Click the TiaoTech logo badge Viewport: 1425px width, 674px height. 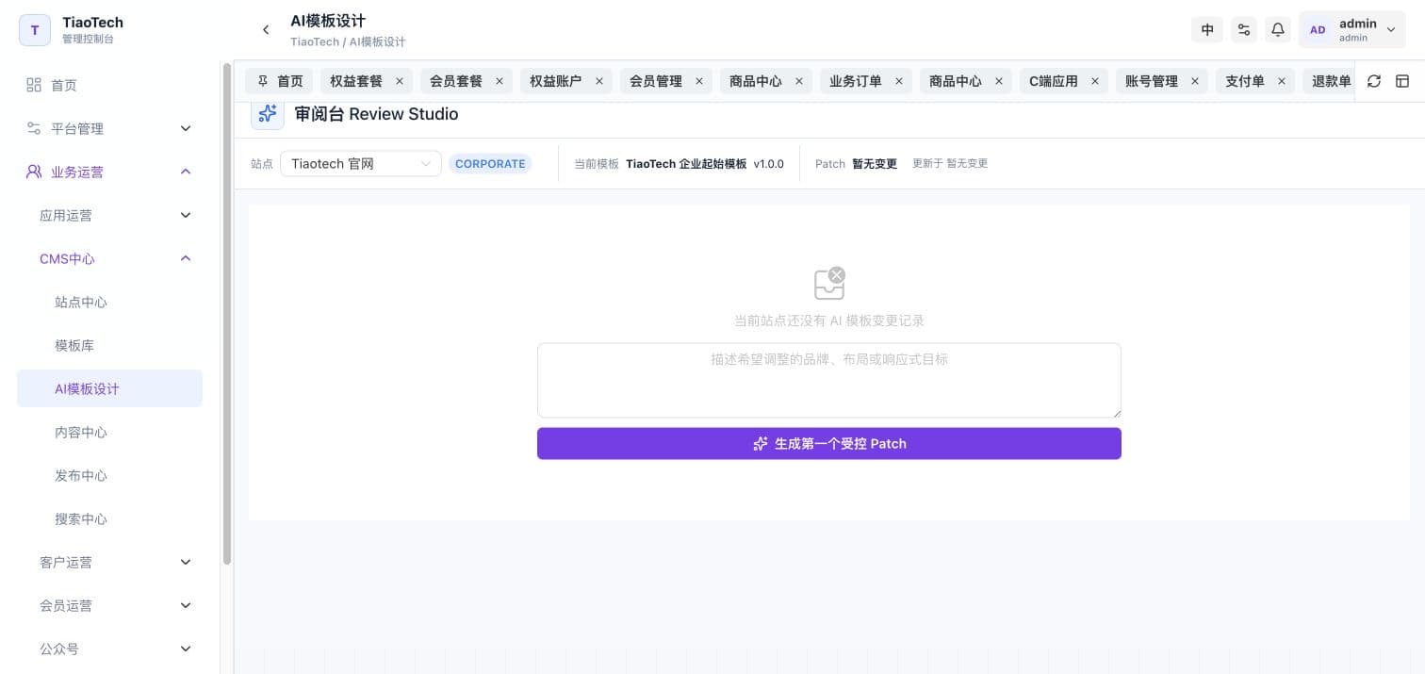coord(35,30)
